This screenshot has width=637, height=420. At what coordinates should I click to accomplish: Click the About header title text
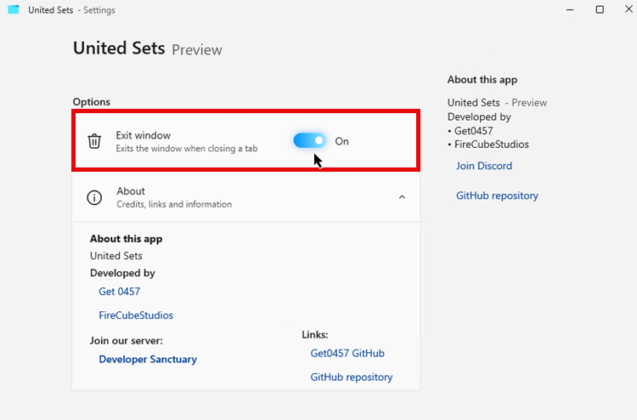(131, 191)
